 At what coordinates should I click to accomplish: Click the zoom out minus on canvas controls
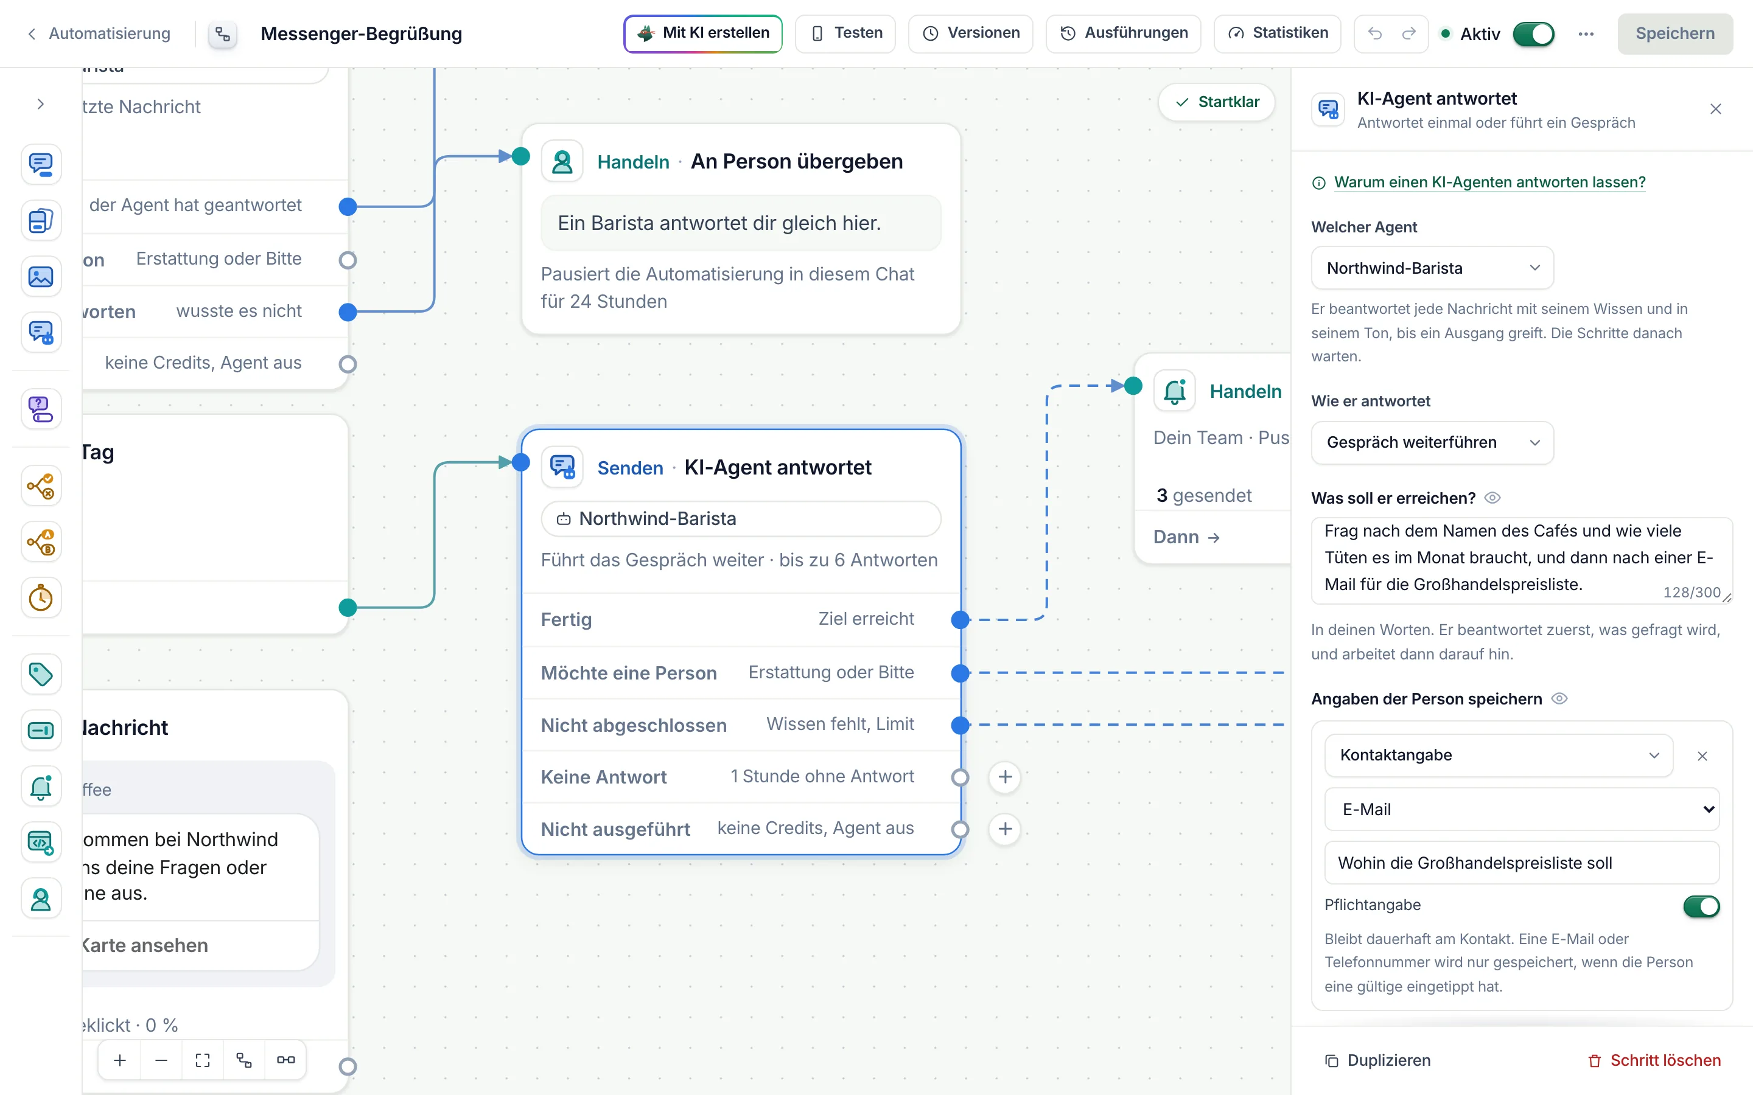point(161,1060)
